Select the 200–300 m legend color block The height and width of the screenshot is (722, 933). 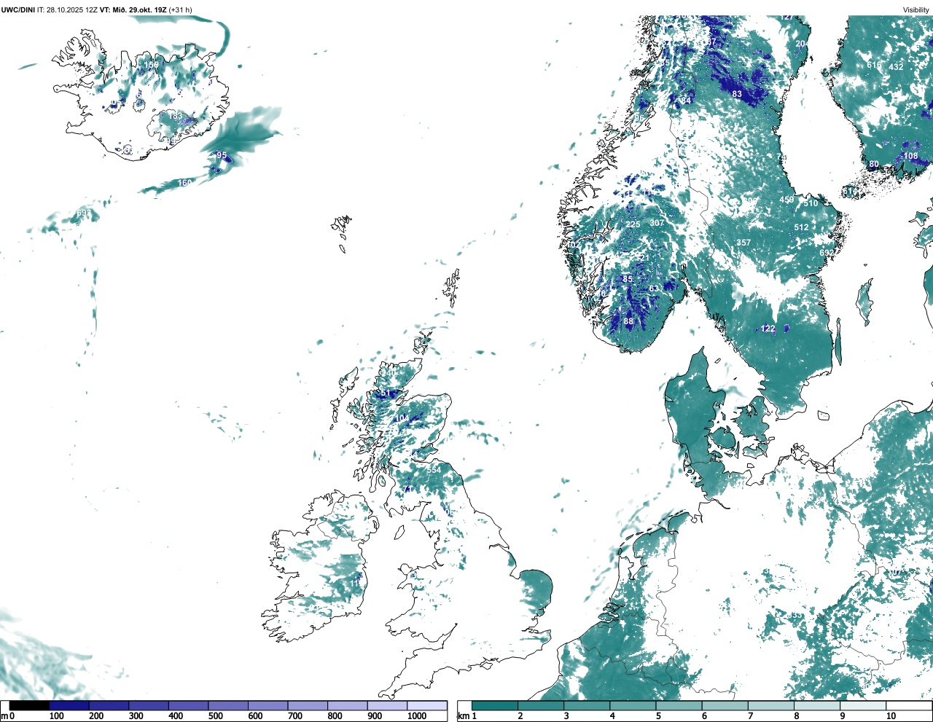tap(109, 705)
